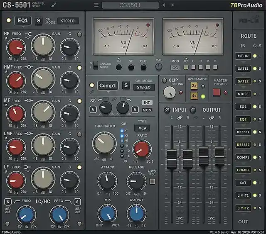Click the low cut slope 6 dB/oct box

tap(7, 202)
